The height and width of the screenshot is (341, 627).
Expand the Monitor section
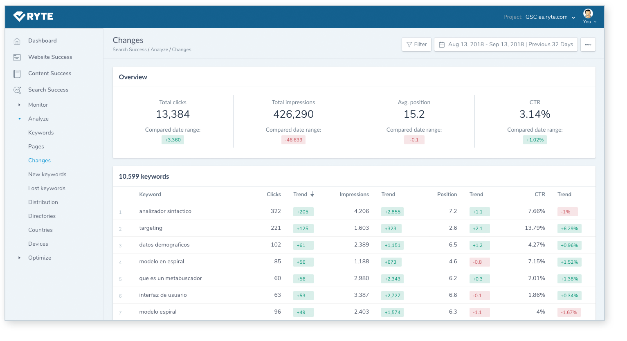click(19, 105)
